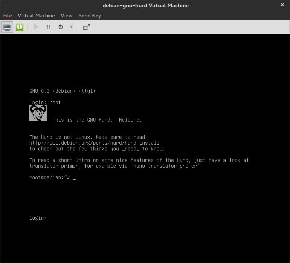
Task: Click the 'GNU 0.3 (debian) (tty1)' line
Action: 62,91
